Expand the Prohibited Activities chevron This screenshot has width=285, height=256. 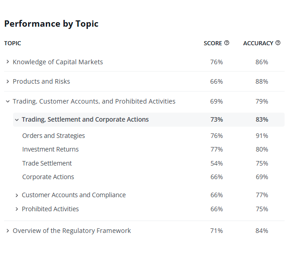17,209
